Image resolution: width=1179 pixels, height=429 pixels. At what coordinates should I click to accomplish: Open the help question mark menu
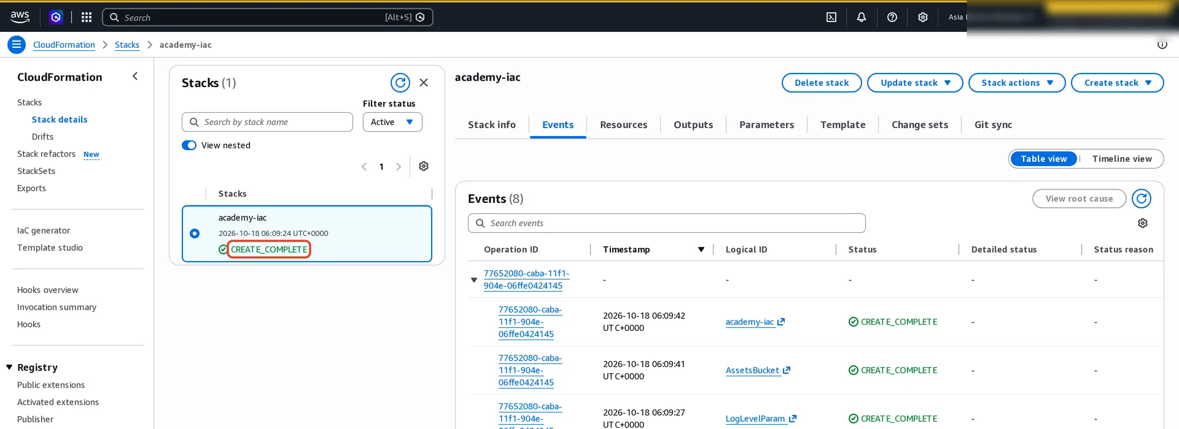[892, 17]
